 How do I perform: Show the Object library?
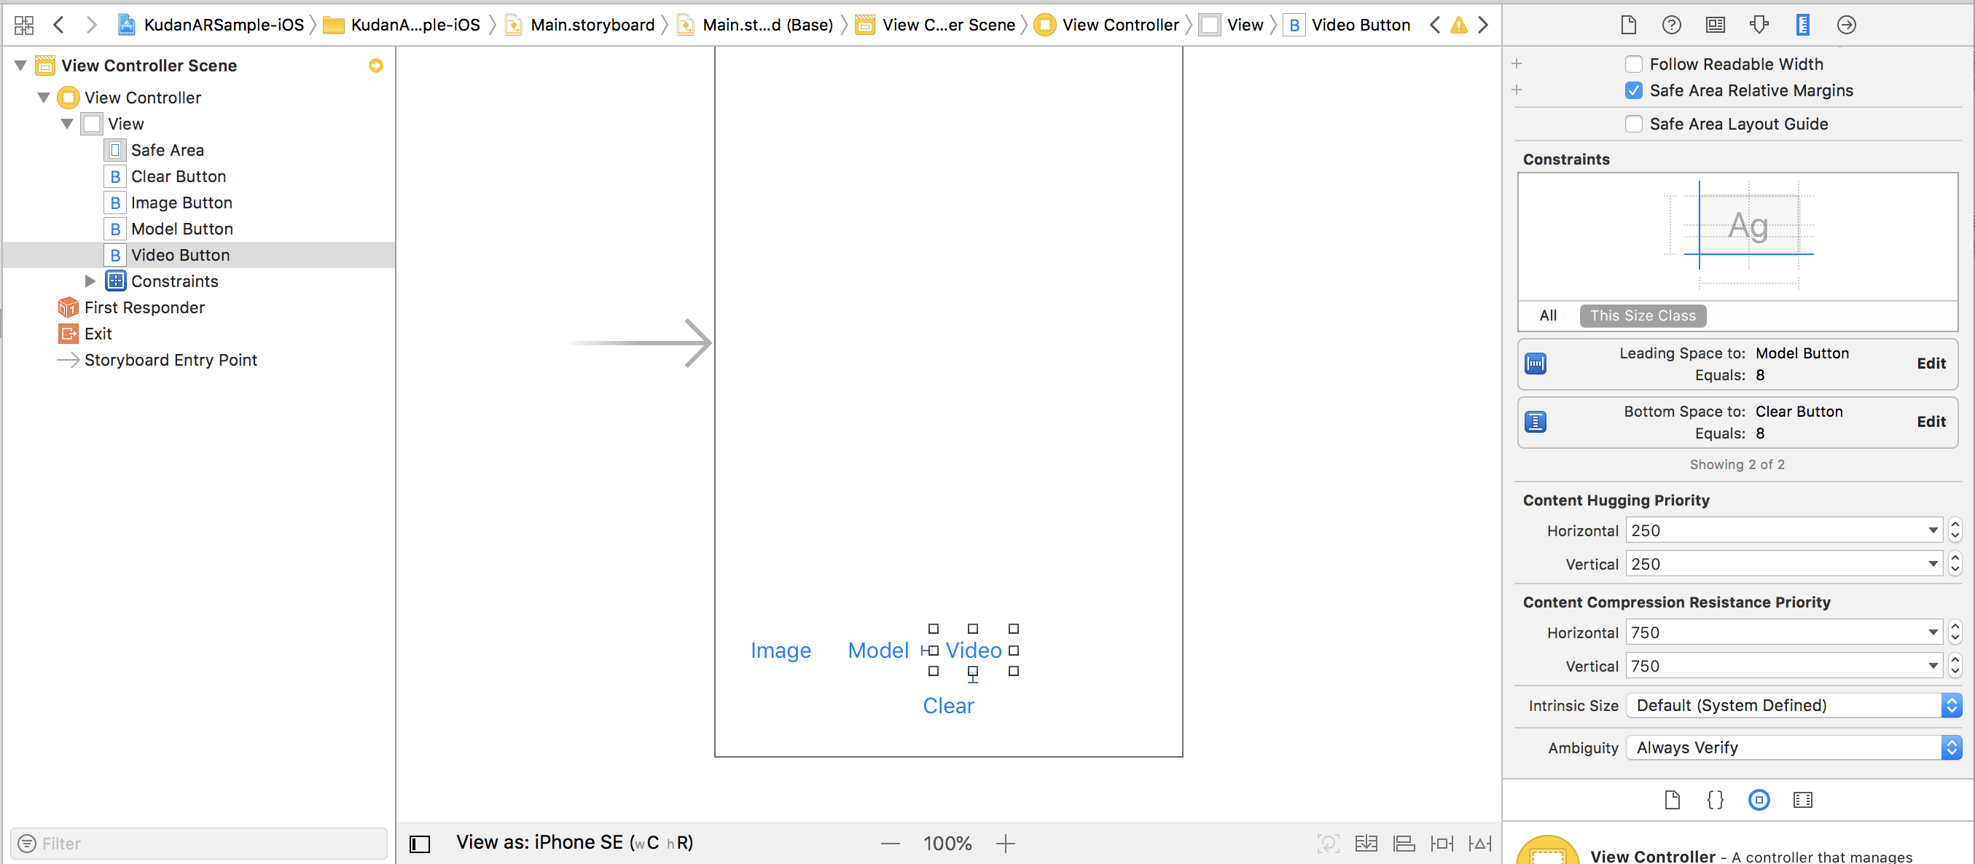tap(1759, 800)
